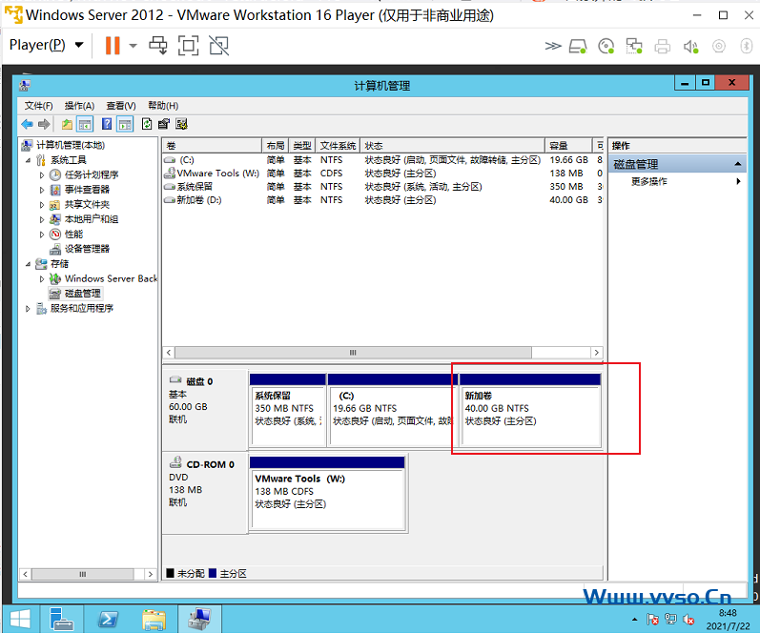Open the Windows Start button
Viewport: 760px width, 633px height.
point(20,619)
